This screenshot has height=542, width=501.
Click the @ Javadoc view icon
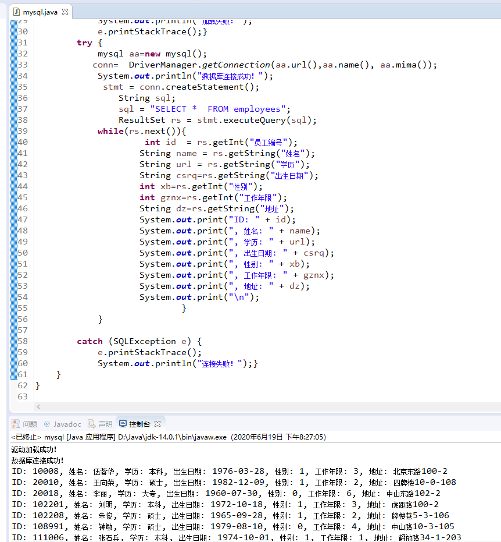[45, 424]
